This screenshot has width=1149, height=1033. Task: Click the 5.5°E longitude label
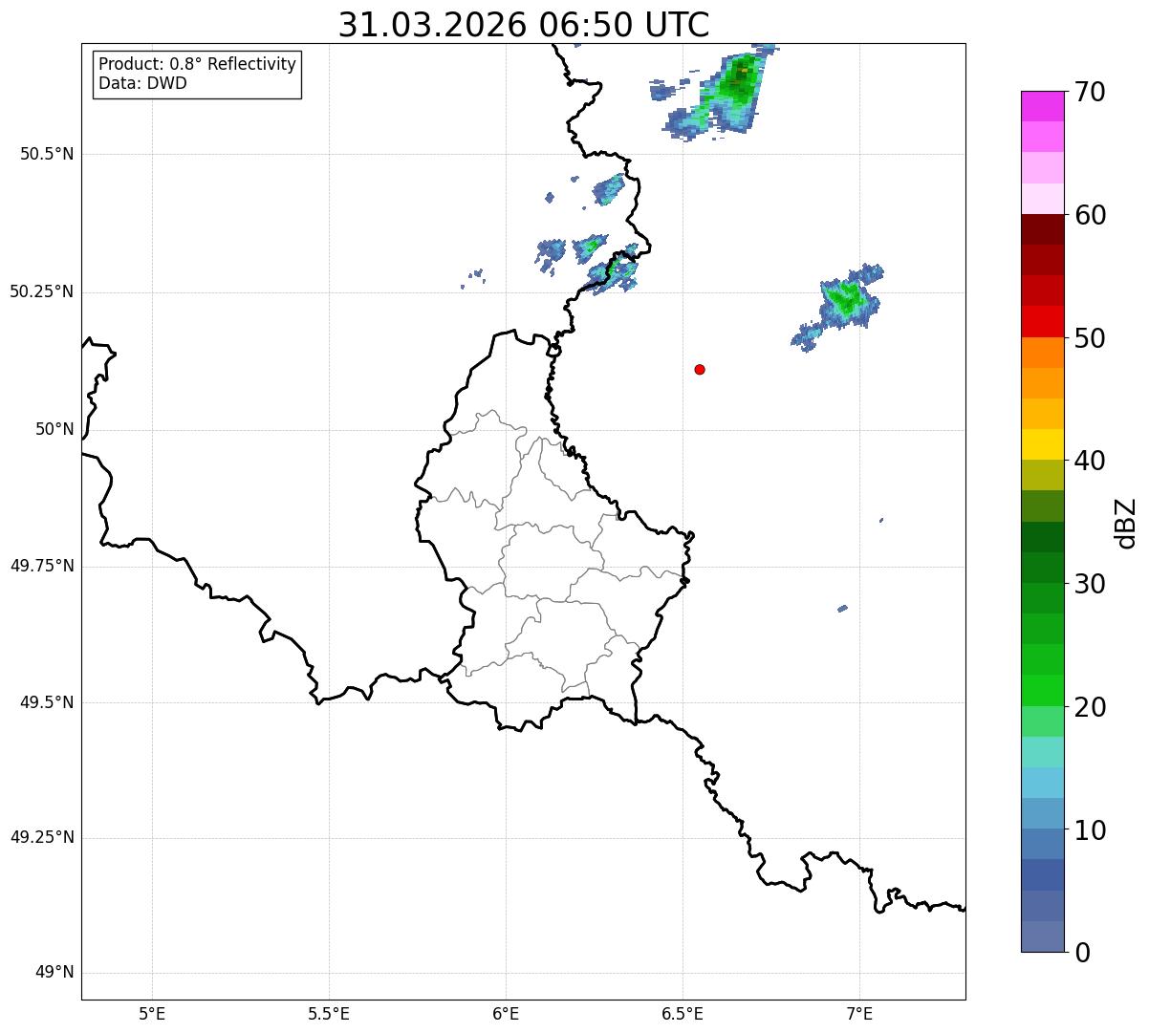click(x=329, y=1012)
